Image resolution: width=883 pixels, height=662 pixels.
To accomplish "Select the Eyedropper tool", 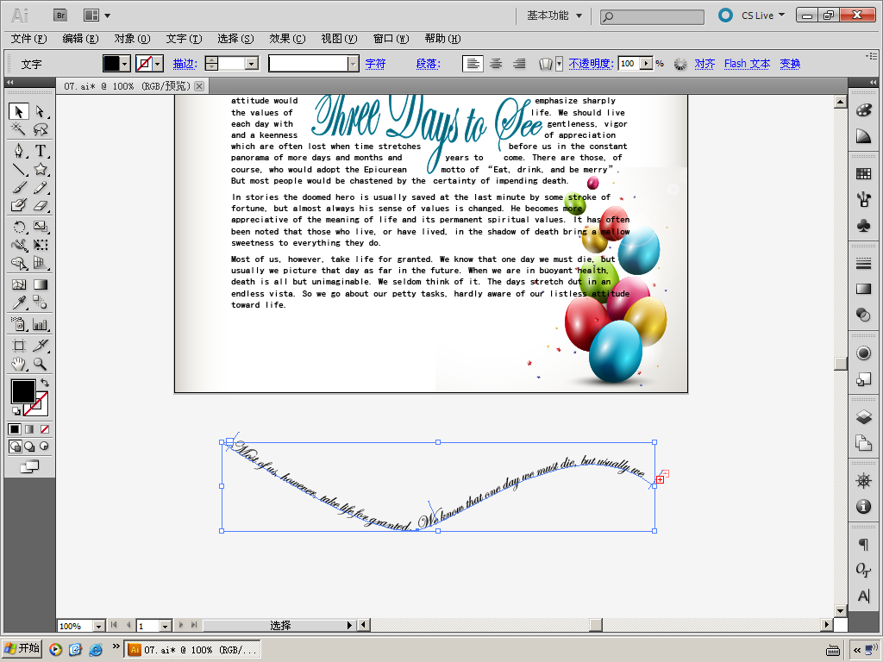I will pyautogui.click(x=19, y=303).
